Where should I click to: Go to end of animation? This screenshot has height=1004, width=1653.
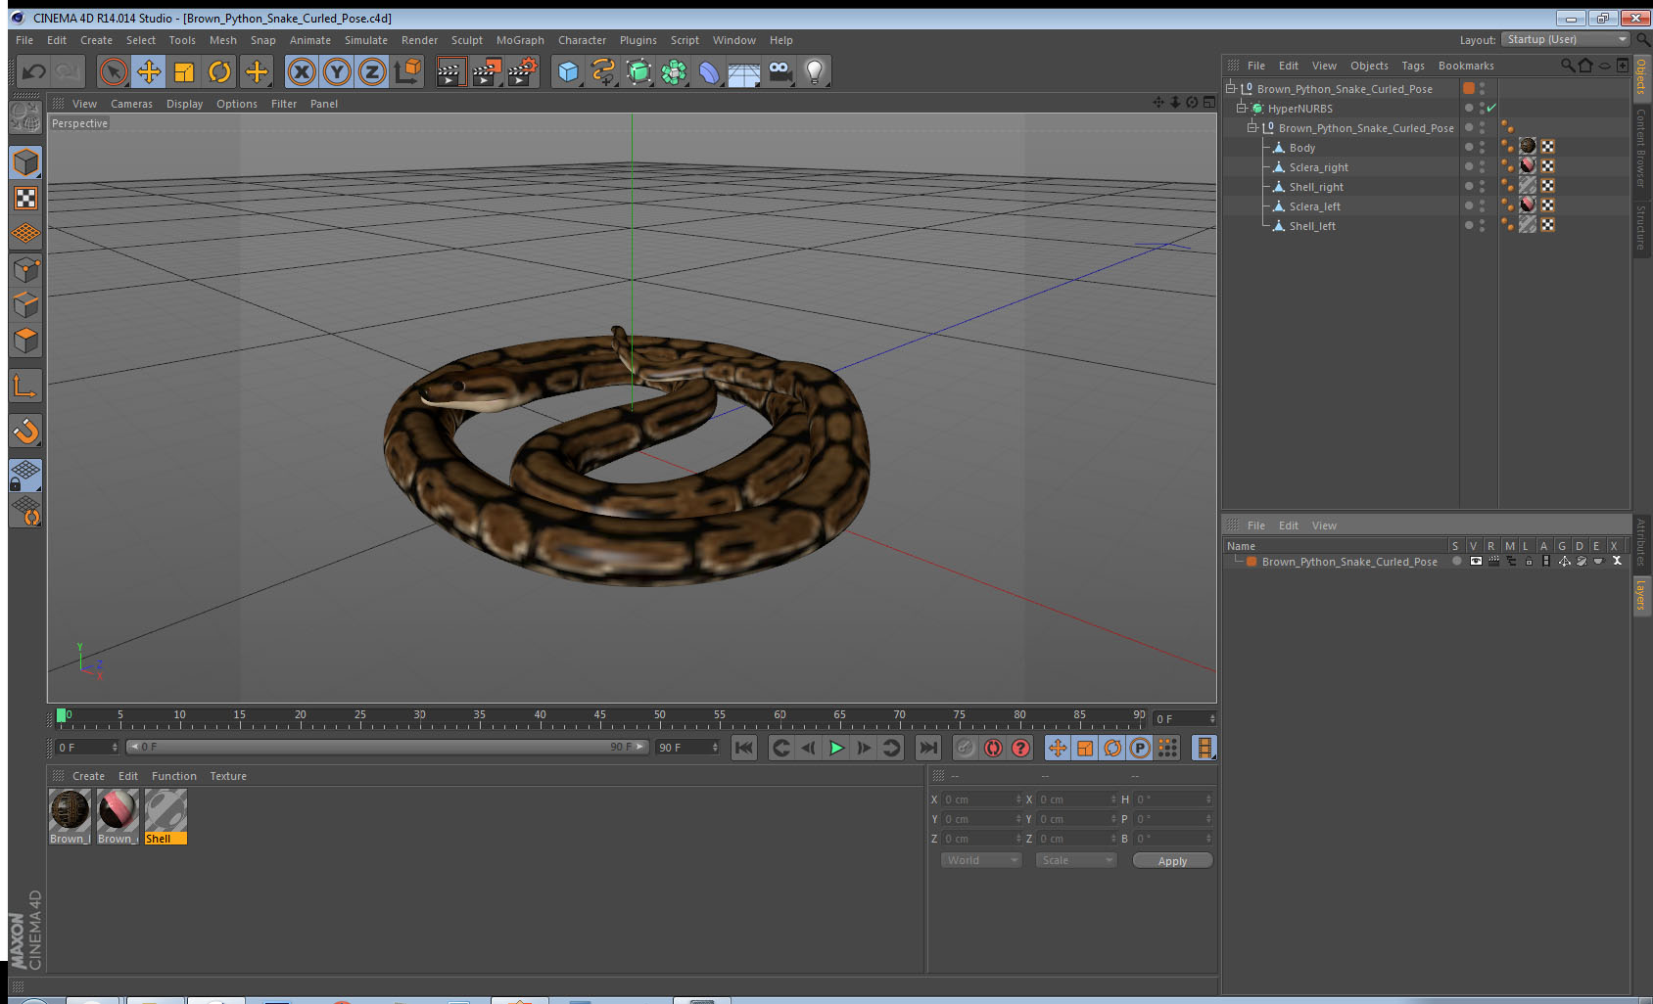[927, 748]
